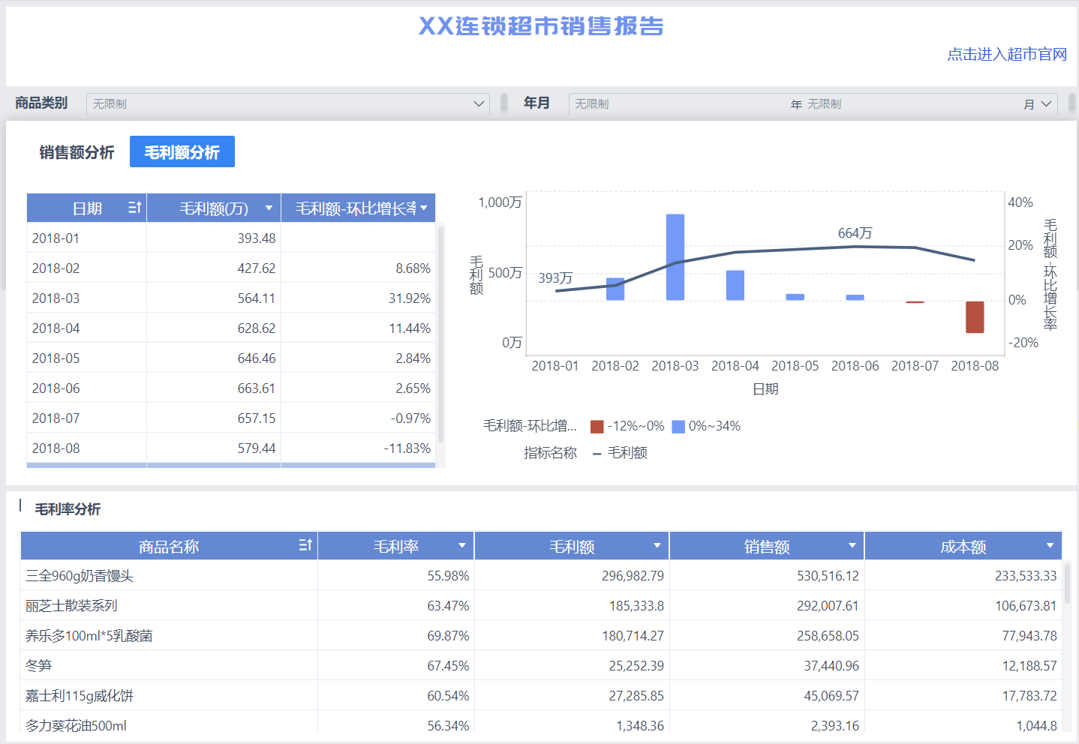Click the vertical scrollbar of 毛利率分析 table
This screenshot has height=744, width=1079.
point(1067,583)
